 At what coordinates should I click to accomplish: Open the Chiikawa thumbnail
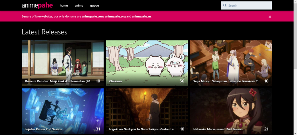147,63
